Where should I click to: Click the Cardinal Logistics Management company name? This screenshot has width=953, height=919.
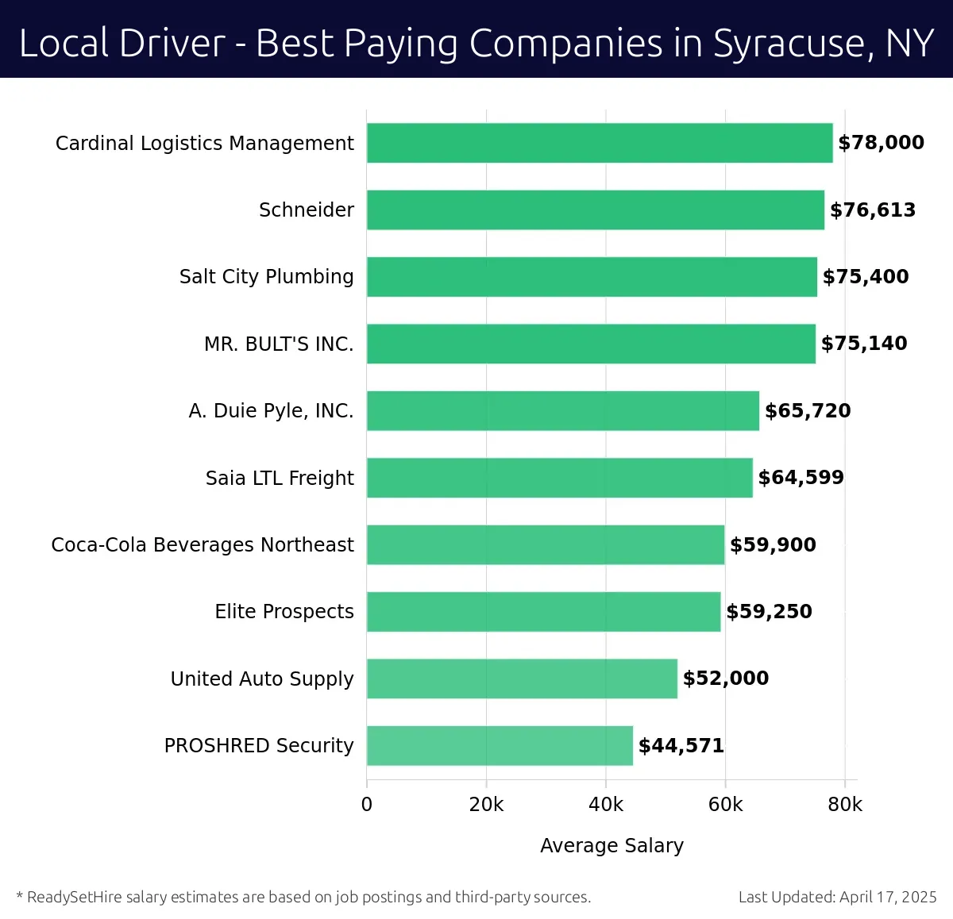coord(205,144)
